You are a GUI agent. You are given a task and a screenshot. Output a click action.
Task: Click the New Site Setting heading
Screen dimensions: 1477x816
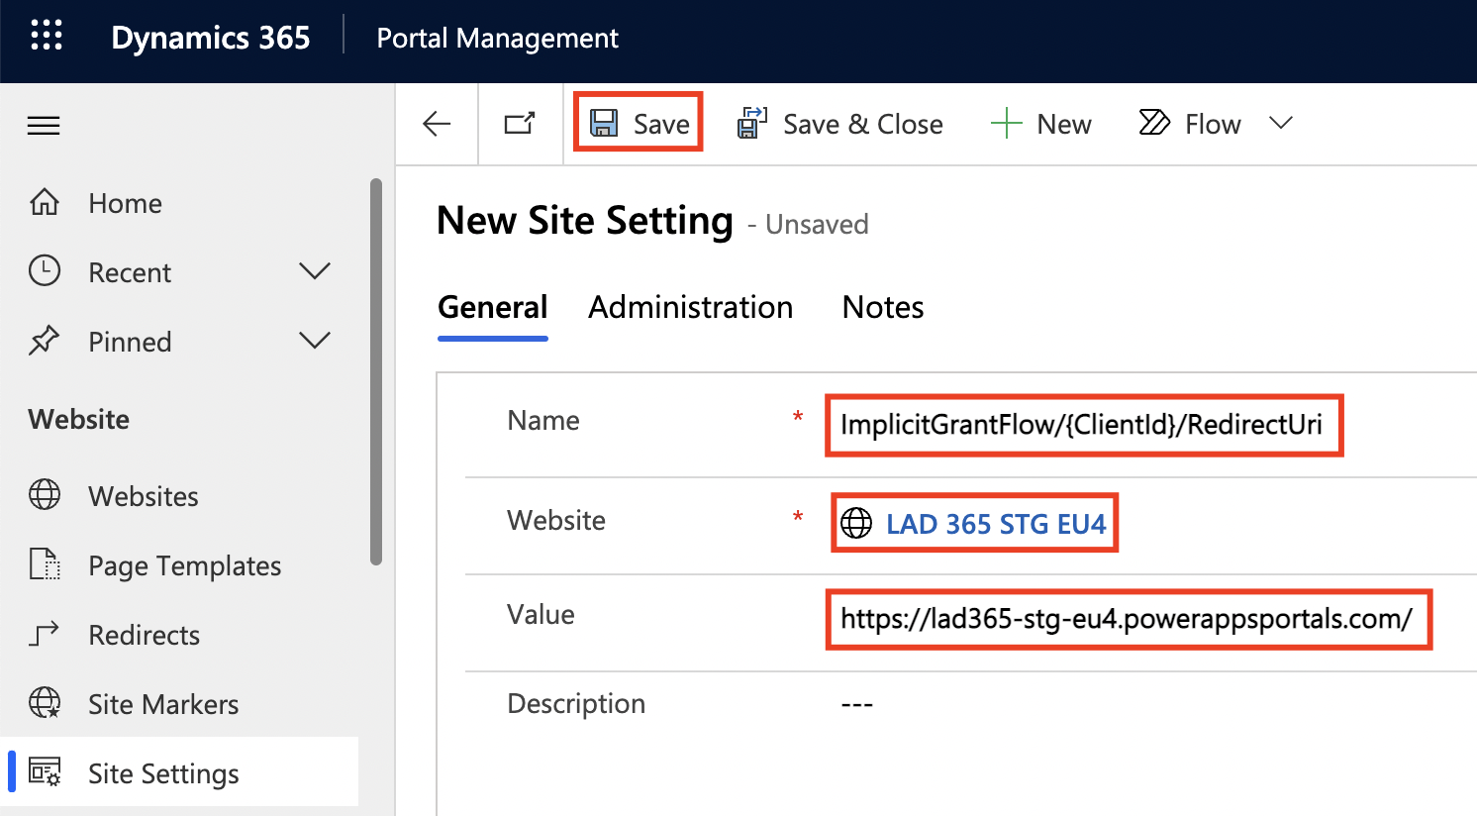click(x=585, y=220)
